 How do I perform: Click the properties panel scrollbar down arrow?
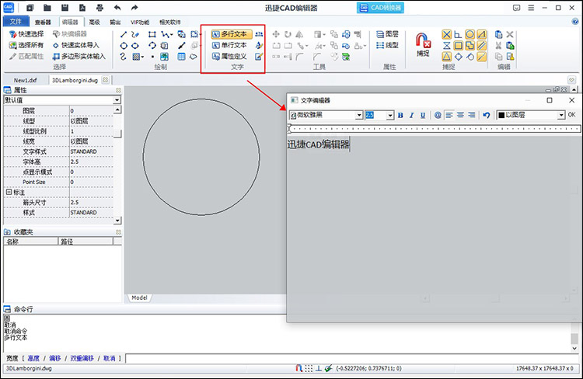click(117, 220)
